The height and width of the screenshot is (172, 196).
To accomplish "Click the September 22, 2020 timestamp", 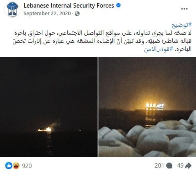I will [x=47, y=14].
